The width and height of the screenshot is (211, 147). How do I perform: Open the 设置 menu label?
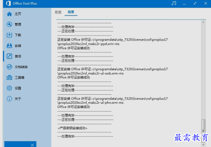[18, 88]
